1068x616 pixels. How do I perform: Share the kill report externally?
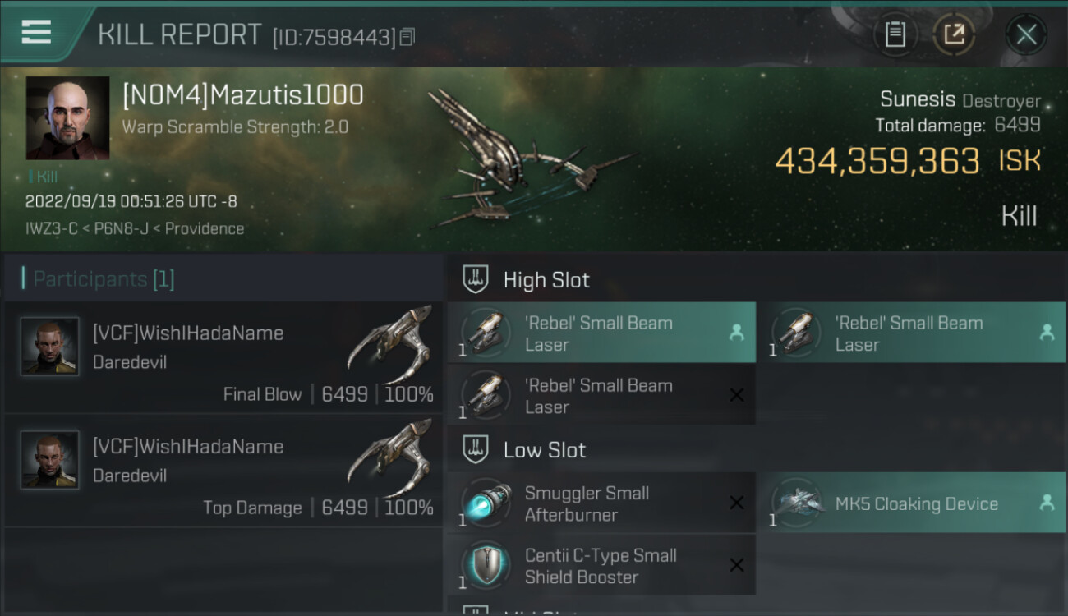coord(954,34)
